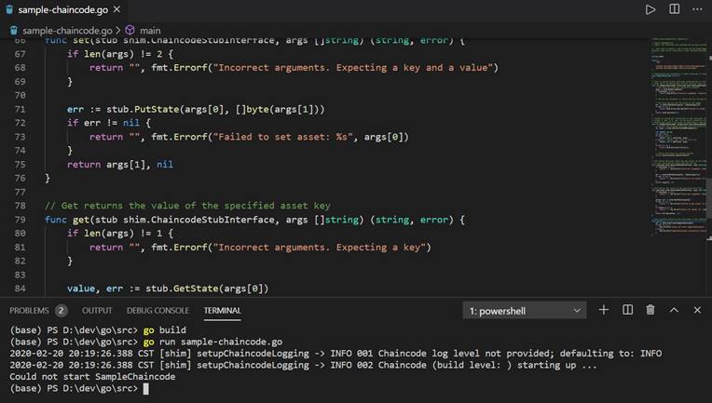Open the '1: powershell' terminal selector
Image resolution: width=712 pixels, height=403 pixels.
coord(525,310)
